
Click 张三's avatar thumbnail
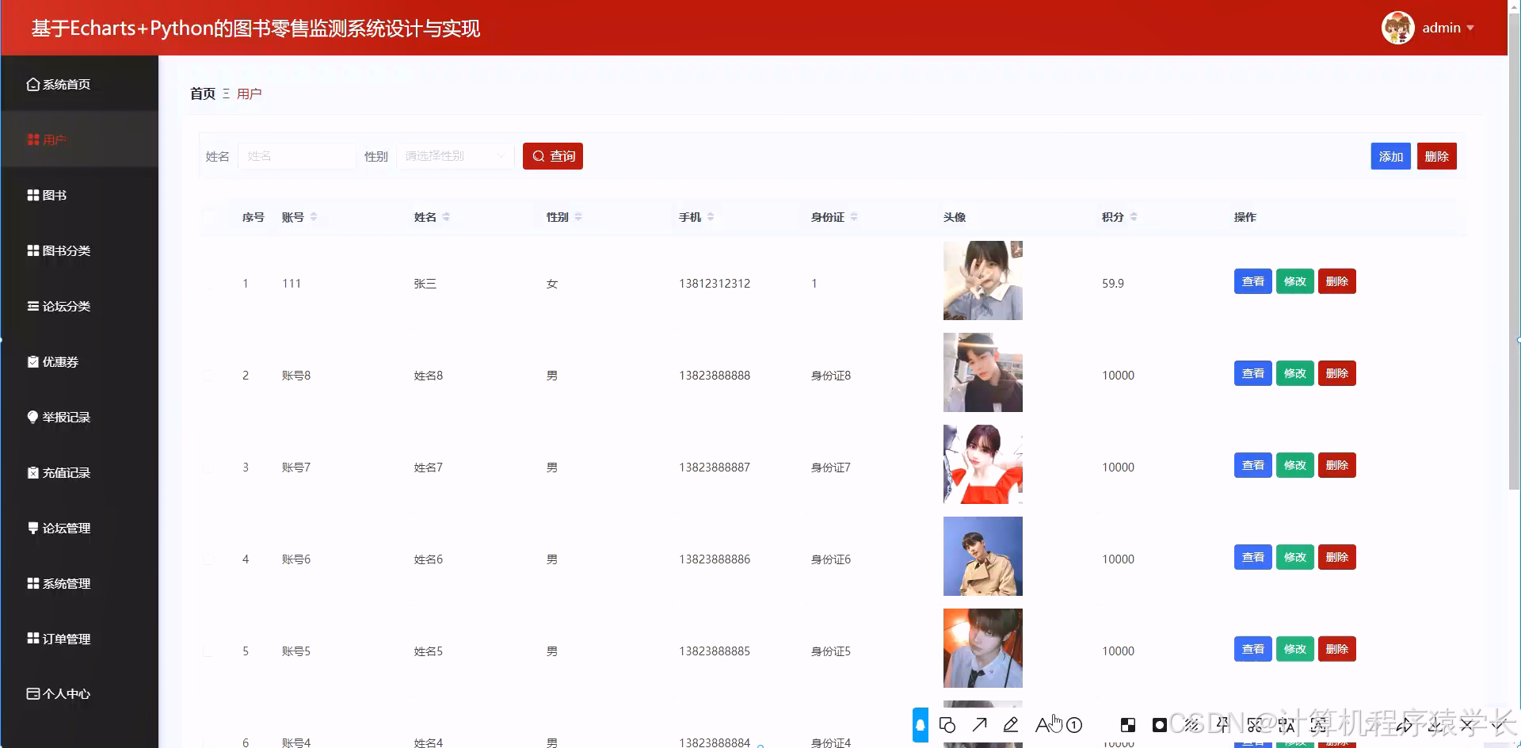[982, 280]
